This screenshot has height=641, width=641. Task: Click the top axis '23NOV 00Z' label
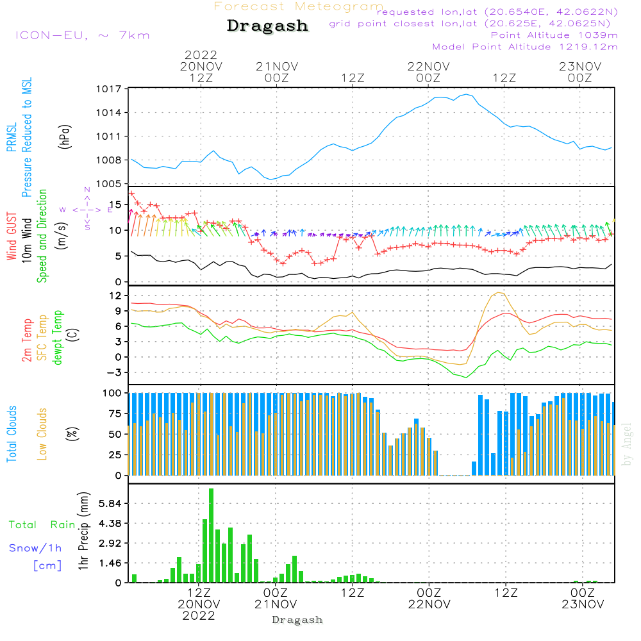point(579,72)
